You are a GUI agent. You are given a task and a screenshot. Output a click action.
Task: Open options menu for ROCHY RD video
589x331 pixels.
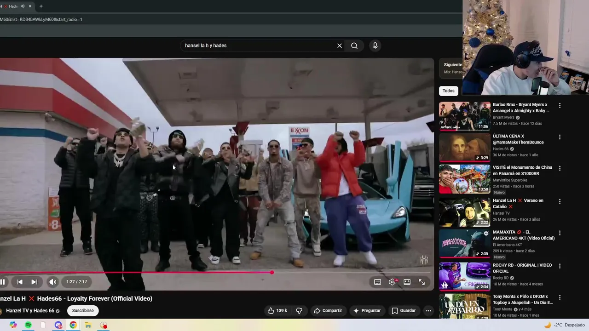tap(560, 266)
